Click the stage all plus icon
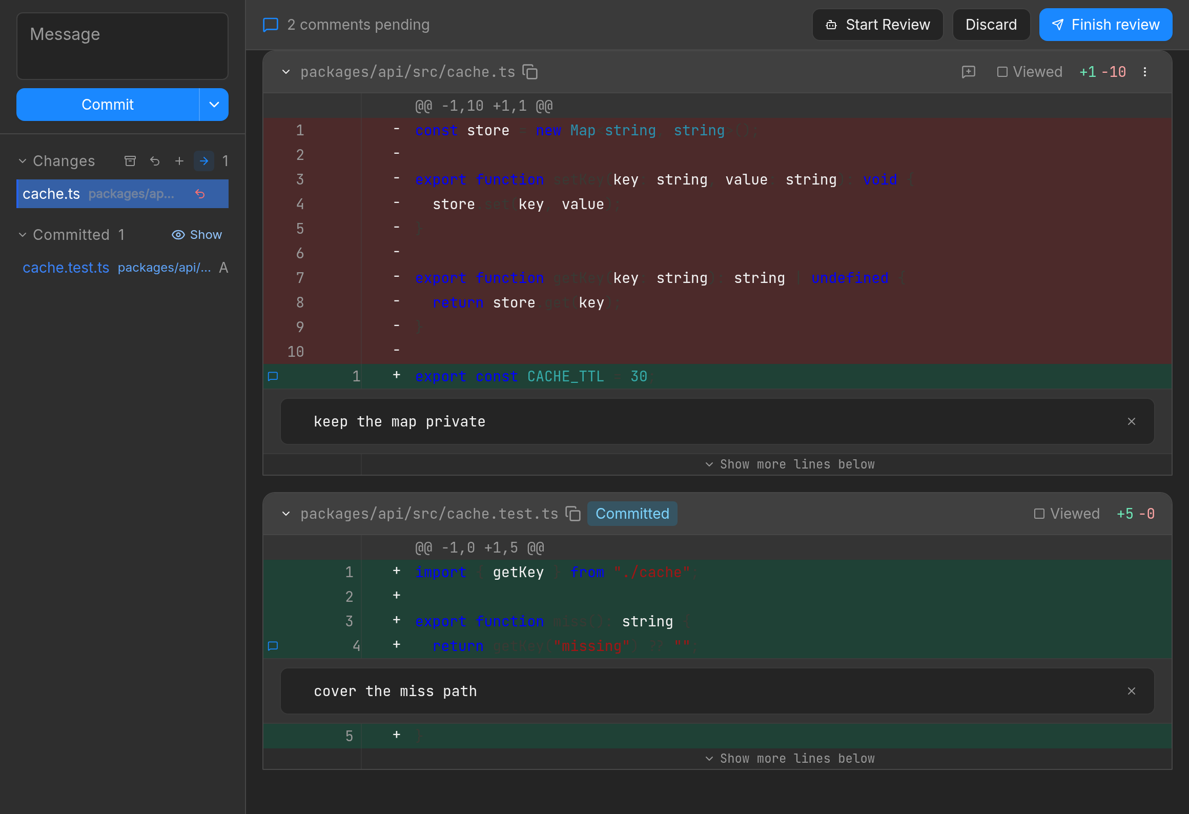The height and width of the screenshot is (814, 1189). coord(179,161)
